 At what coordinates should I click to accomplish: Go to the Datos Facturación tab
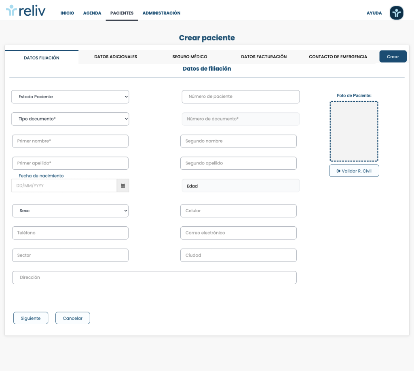[x=264, y=57]
